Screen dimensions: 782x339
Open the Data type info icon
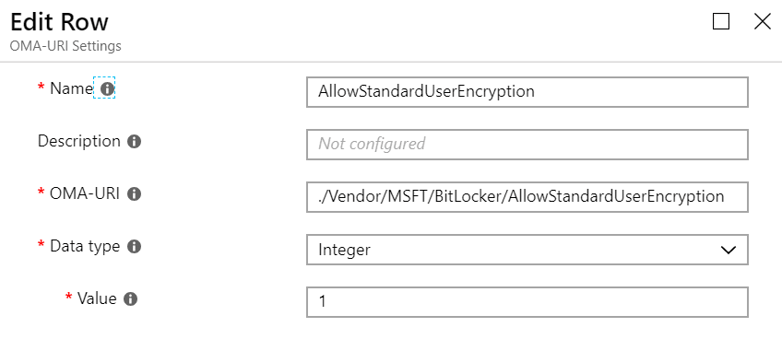(x=134, y=246)
